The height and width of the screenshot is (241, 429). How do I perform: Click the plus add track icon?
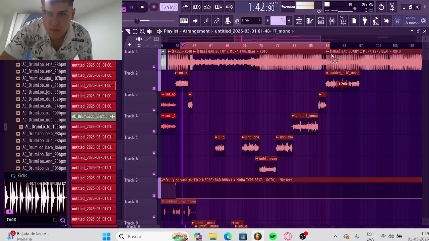129,45
